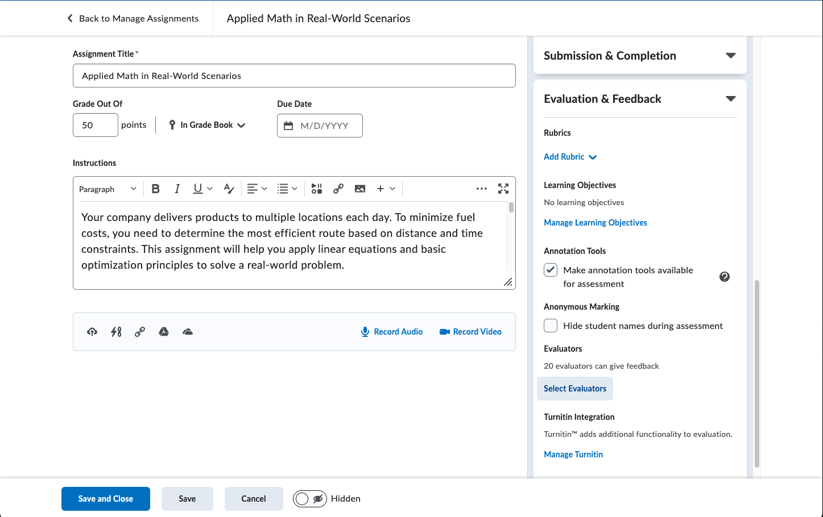Screen dimensions: 823x517
Task: Open the Manage Learning Objectives link
Action: [x=595, y=223]
